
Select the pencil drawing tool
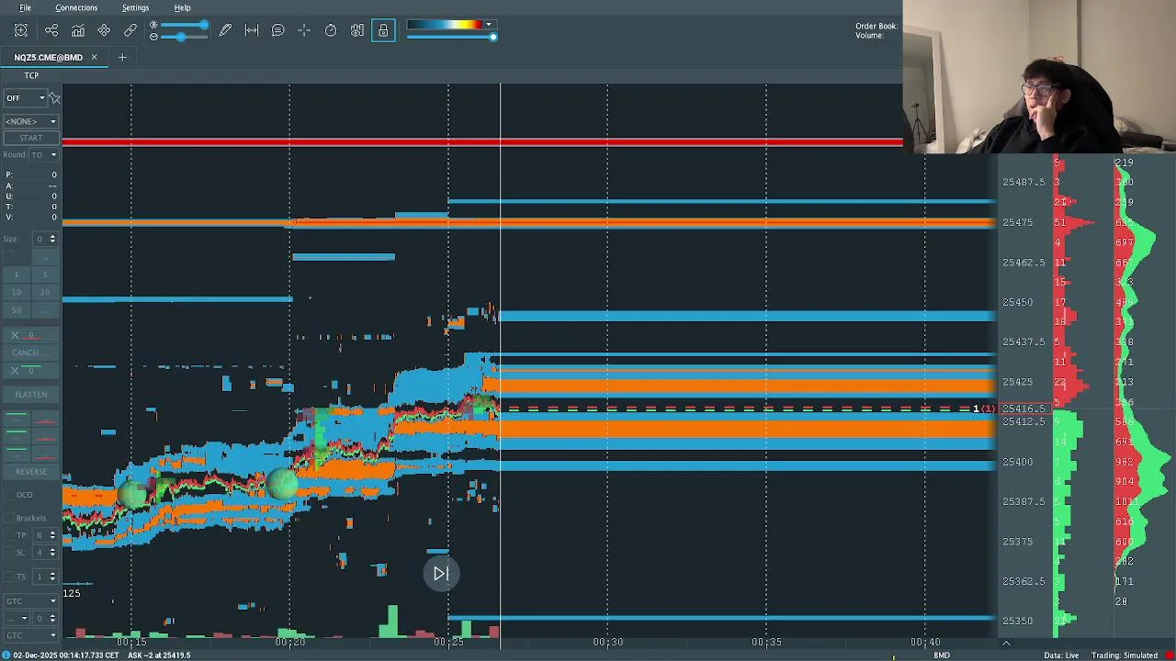tap(225, 30)
